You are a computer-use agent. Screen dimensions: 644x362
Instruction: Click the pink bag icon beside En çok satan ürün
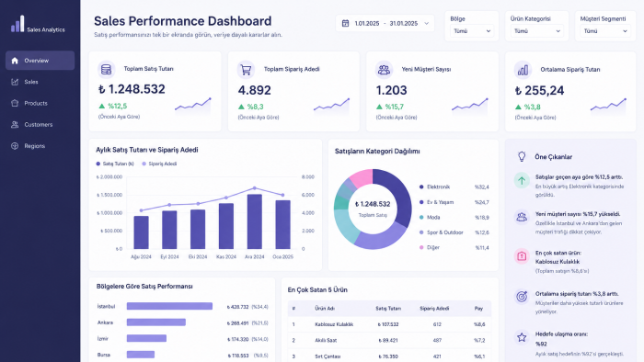522,256
